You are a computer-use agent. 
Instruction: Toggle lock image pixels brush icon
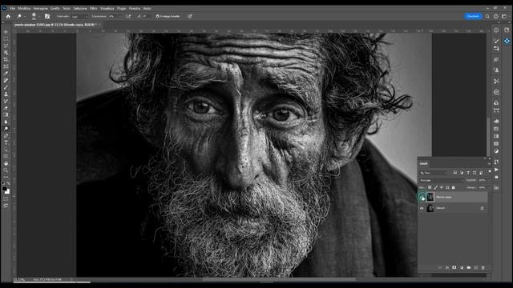(x=435, y=187)
